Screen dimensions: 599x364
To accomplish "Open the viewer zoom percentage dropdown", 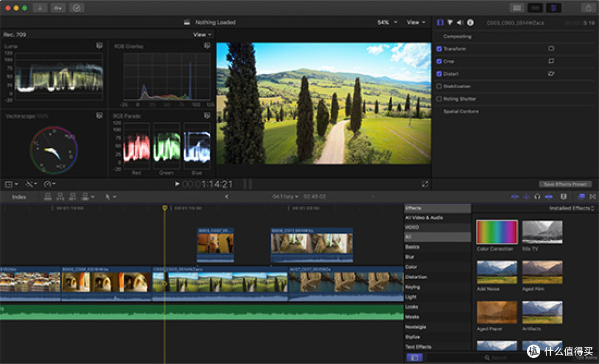I will click(387, 23).
